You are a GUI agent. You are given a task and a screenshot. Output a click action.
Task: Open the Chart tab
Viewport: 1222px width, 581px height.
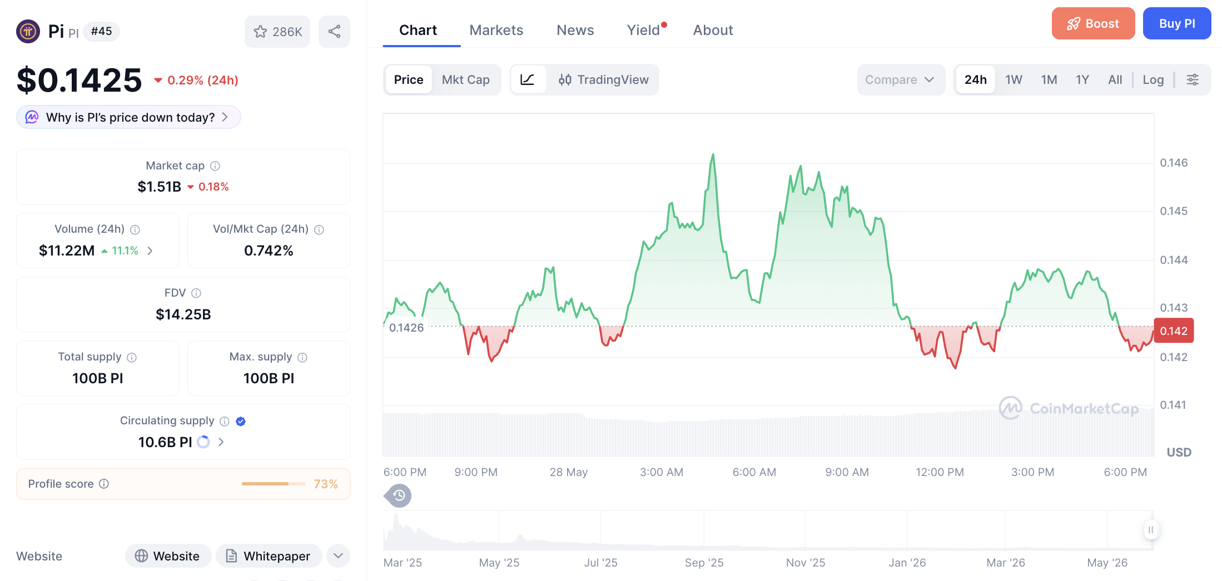(x=418, y=30)
